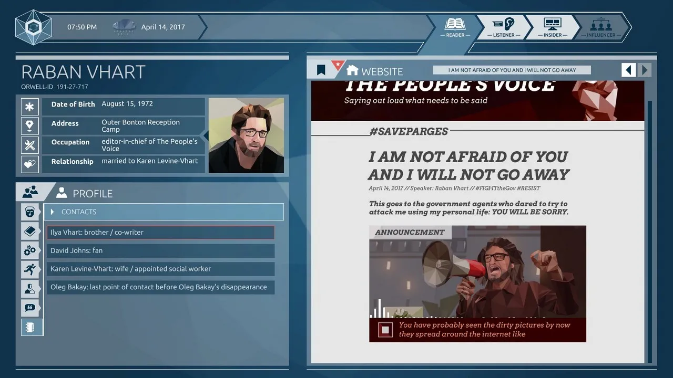Click Raban Vhart's portrait picture
This screenshot has height=378, width=673.
246,135
